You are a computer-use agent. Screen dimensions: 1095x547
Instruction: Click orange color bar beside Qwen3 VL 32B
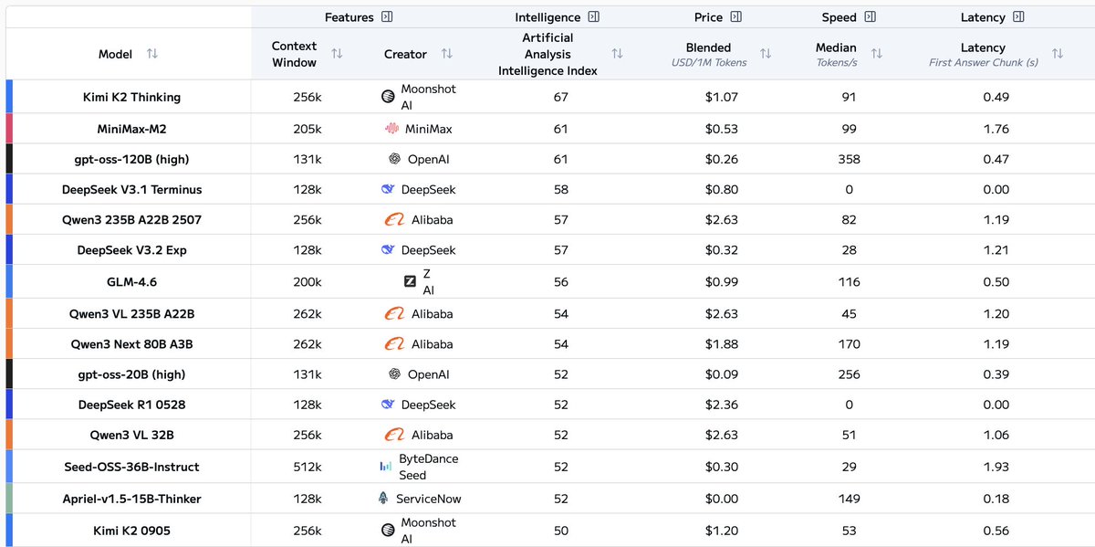pos(9,435)
